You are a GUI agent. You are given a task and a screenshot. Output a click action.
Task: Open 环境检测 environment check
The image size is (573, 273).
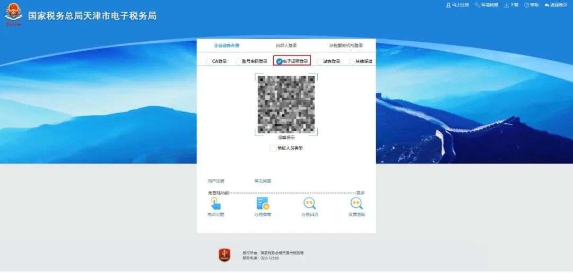487,5
